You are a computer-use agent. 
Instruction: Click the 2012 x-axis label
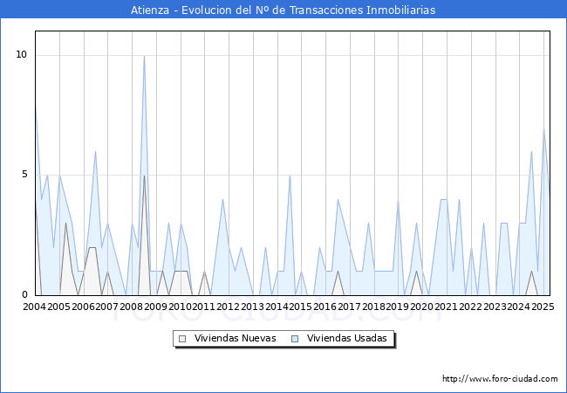[x=229, y=307]
